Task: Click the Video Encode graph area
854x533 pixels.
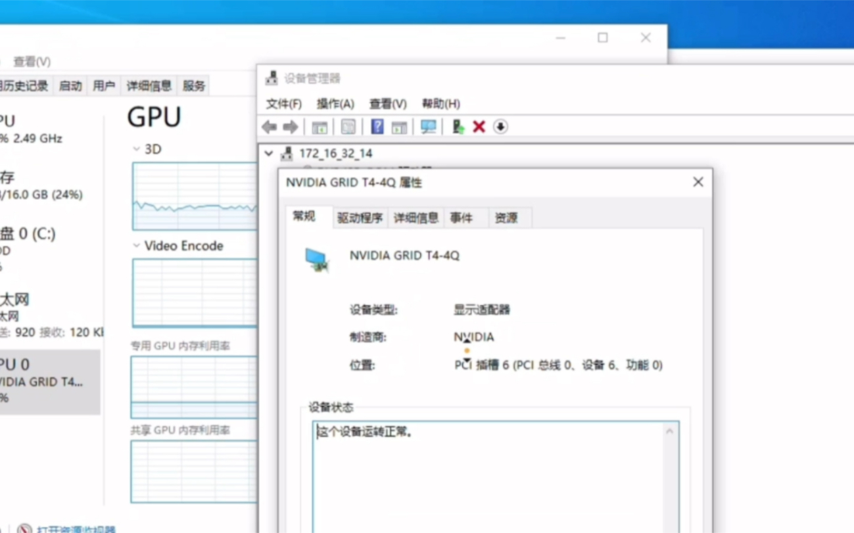Action: 195,293
